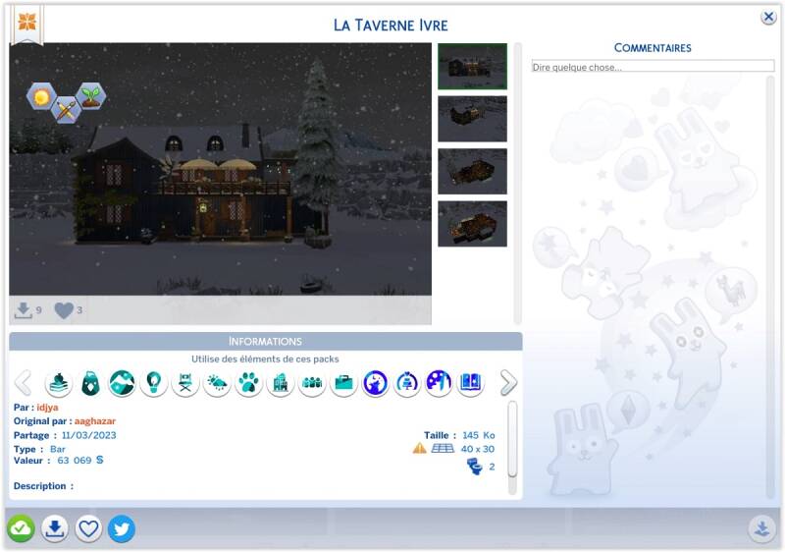
Task: Click the Werewolves howling wolf pack icon
Action: (x=376, y=383)
